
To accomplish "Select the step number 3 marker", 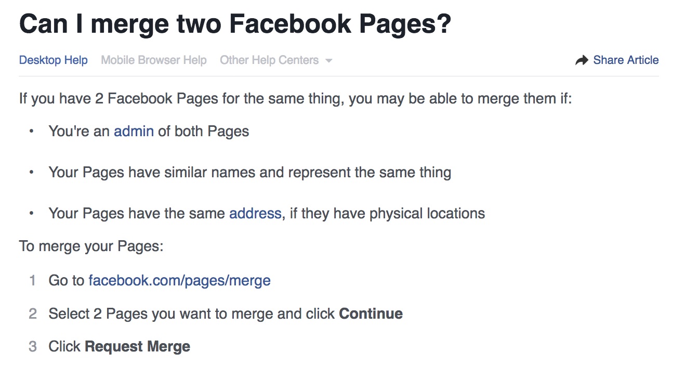I will click(x=33, y=347).
